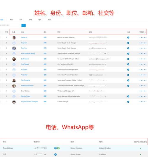This screenshot has width=148, height=166.
Task: Click green WhatsApp icon for Thea Mathias
Action: (x=58, y=148)
